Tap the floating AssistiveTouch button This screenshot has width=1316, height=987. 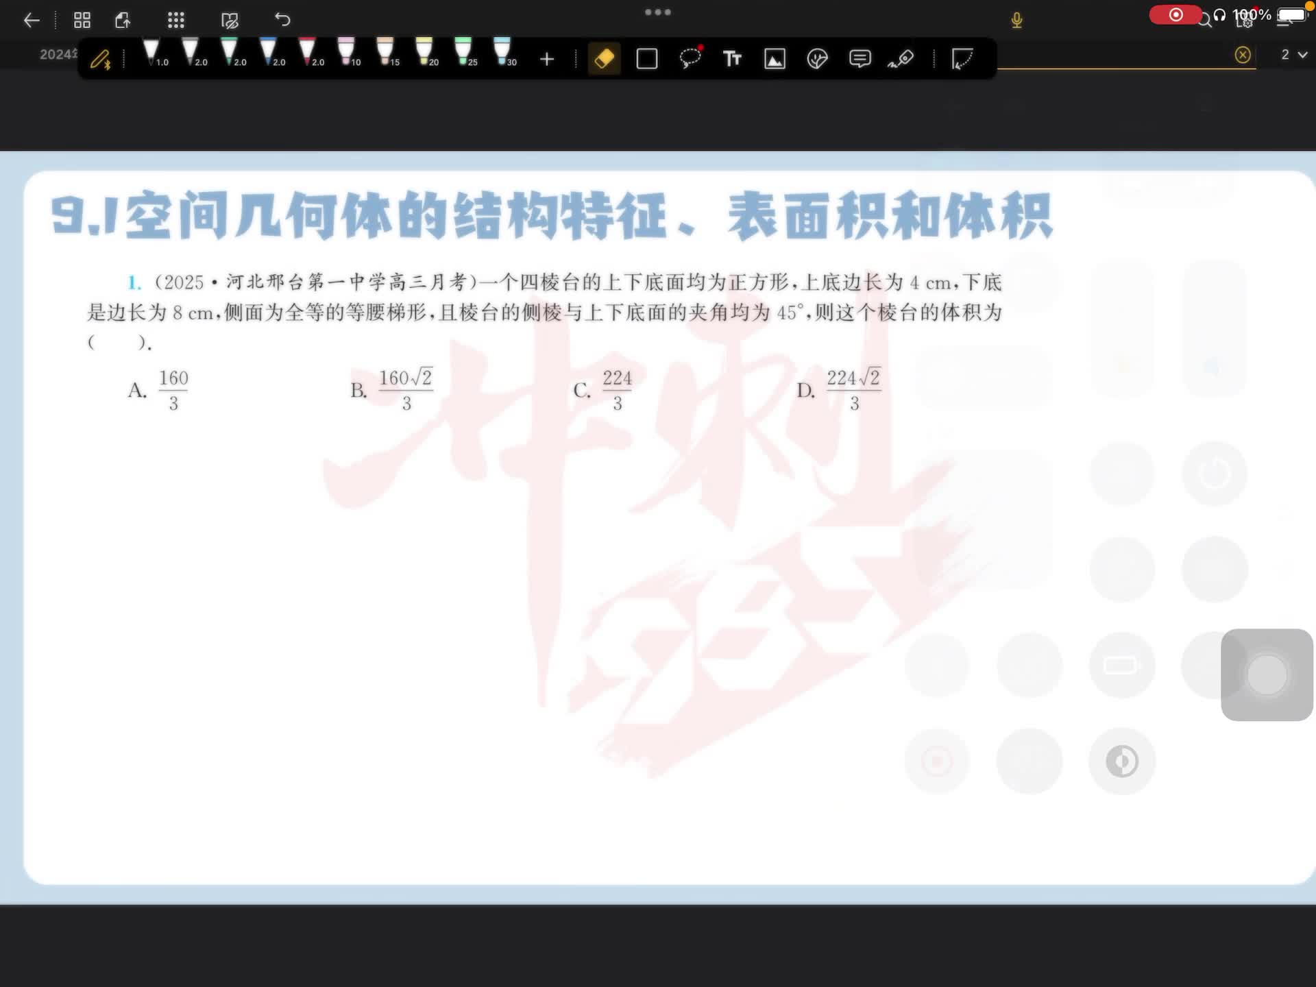point(1266,674)
